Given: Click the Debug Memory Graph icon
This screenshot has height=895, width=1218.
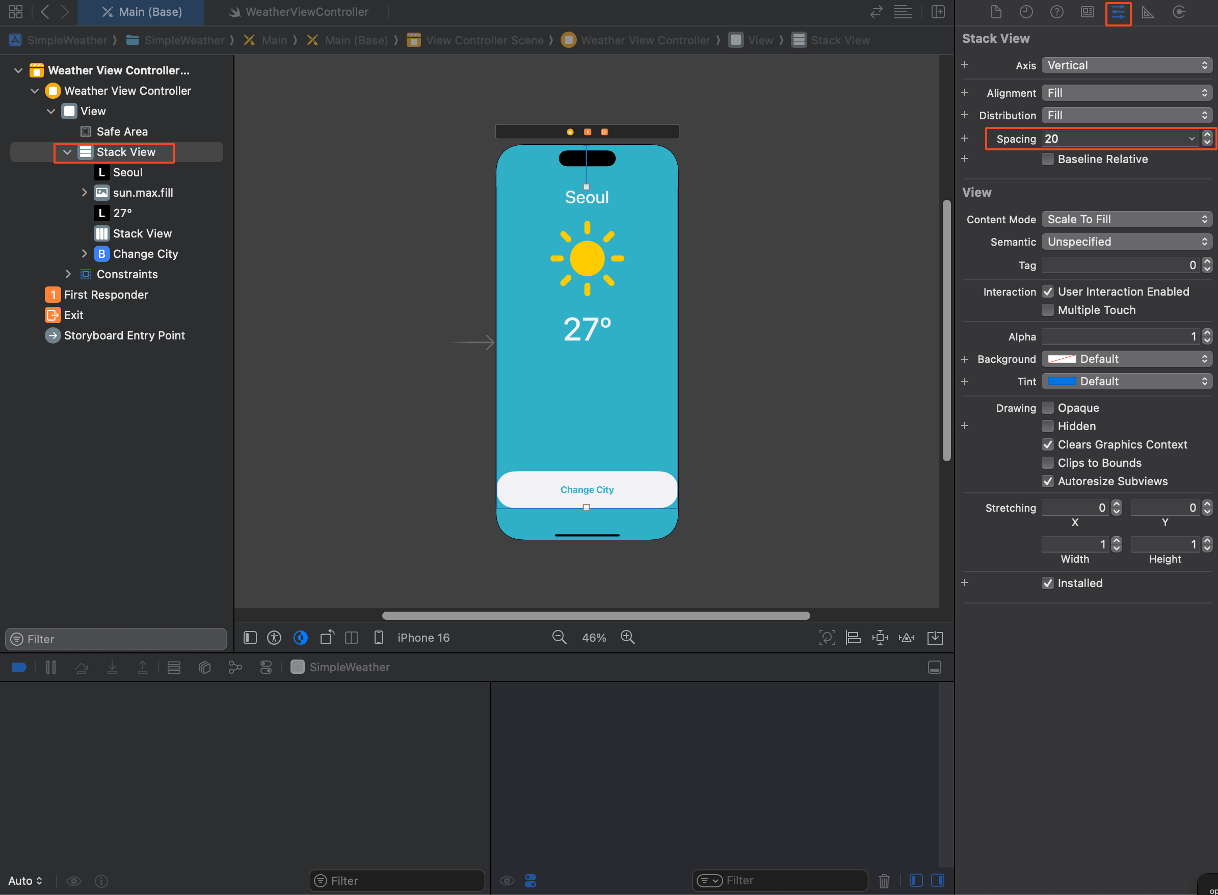Looking at the screenshot, I should pos(235,668).
